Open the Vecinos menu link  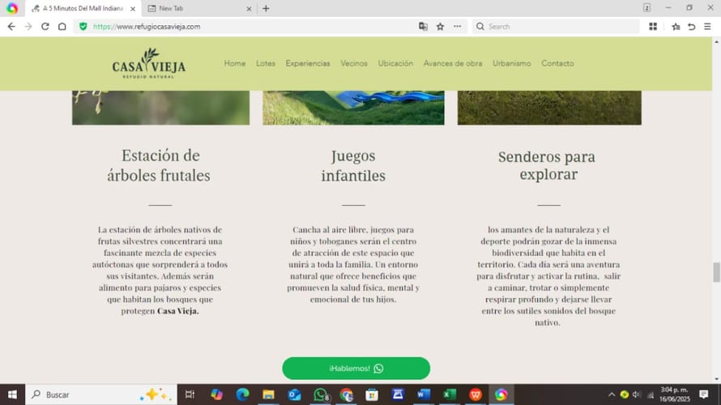pos(354,63)
